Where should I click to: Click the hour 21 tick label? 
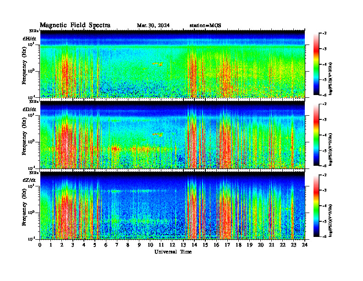(271, 245)
